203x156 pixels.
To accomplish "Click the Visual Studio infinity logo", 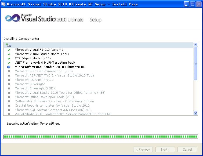I will point(13,18).
